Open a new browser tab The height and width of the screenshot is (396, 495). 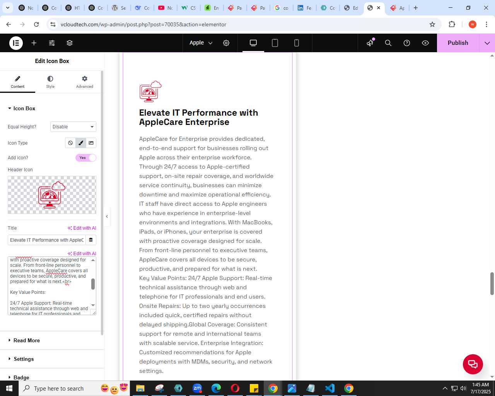tap(416, 8)
